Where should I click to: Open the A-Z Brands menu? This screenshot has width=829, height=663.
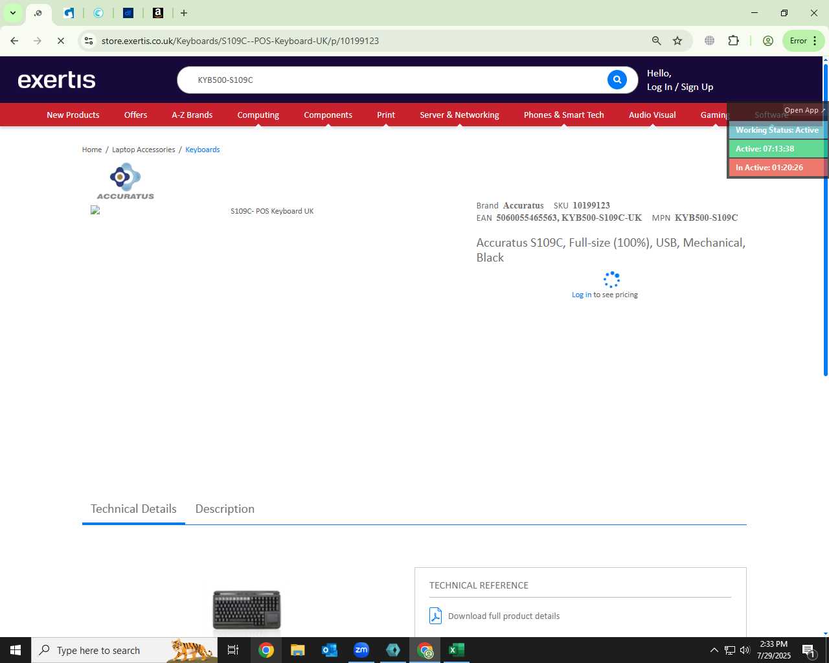[x=192, y=115]
